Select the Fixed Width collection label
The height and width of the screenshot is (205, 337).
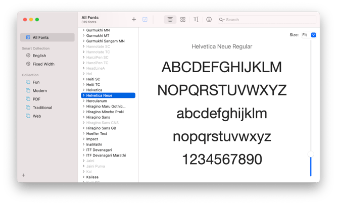43,64
